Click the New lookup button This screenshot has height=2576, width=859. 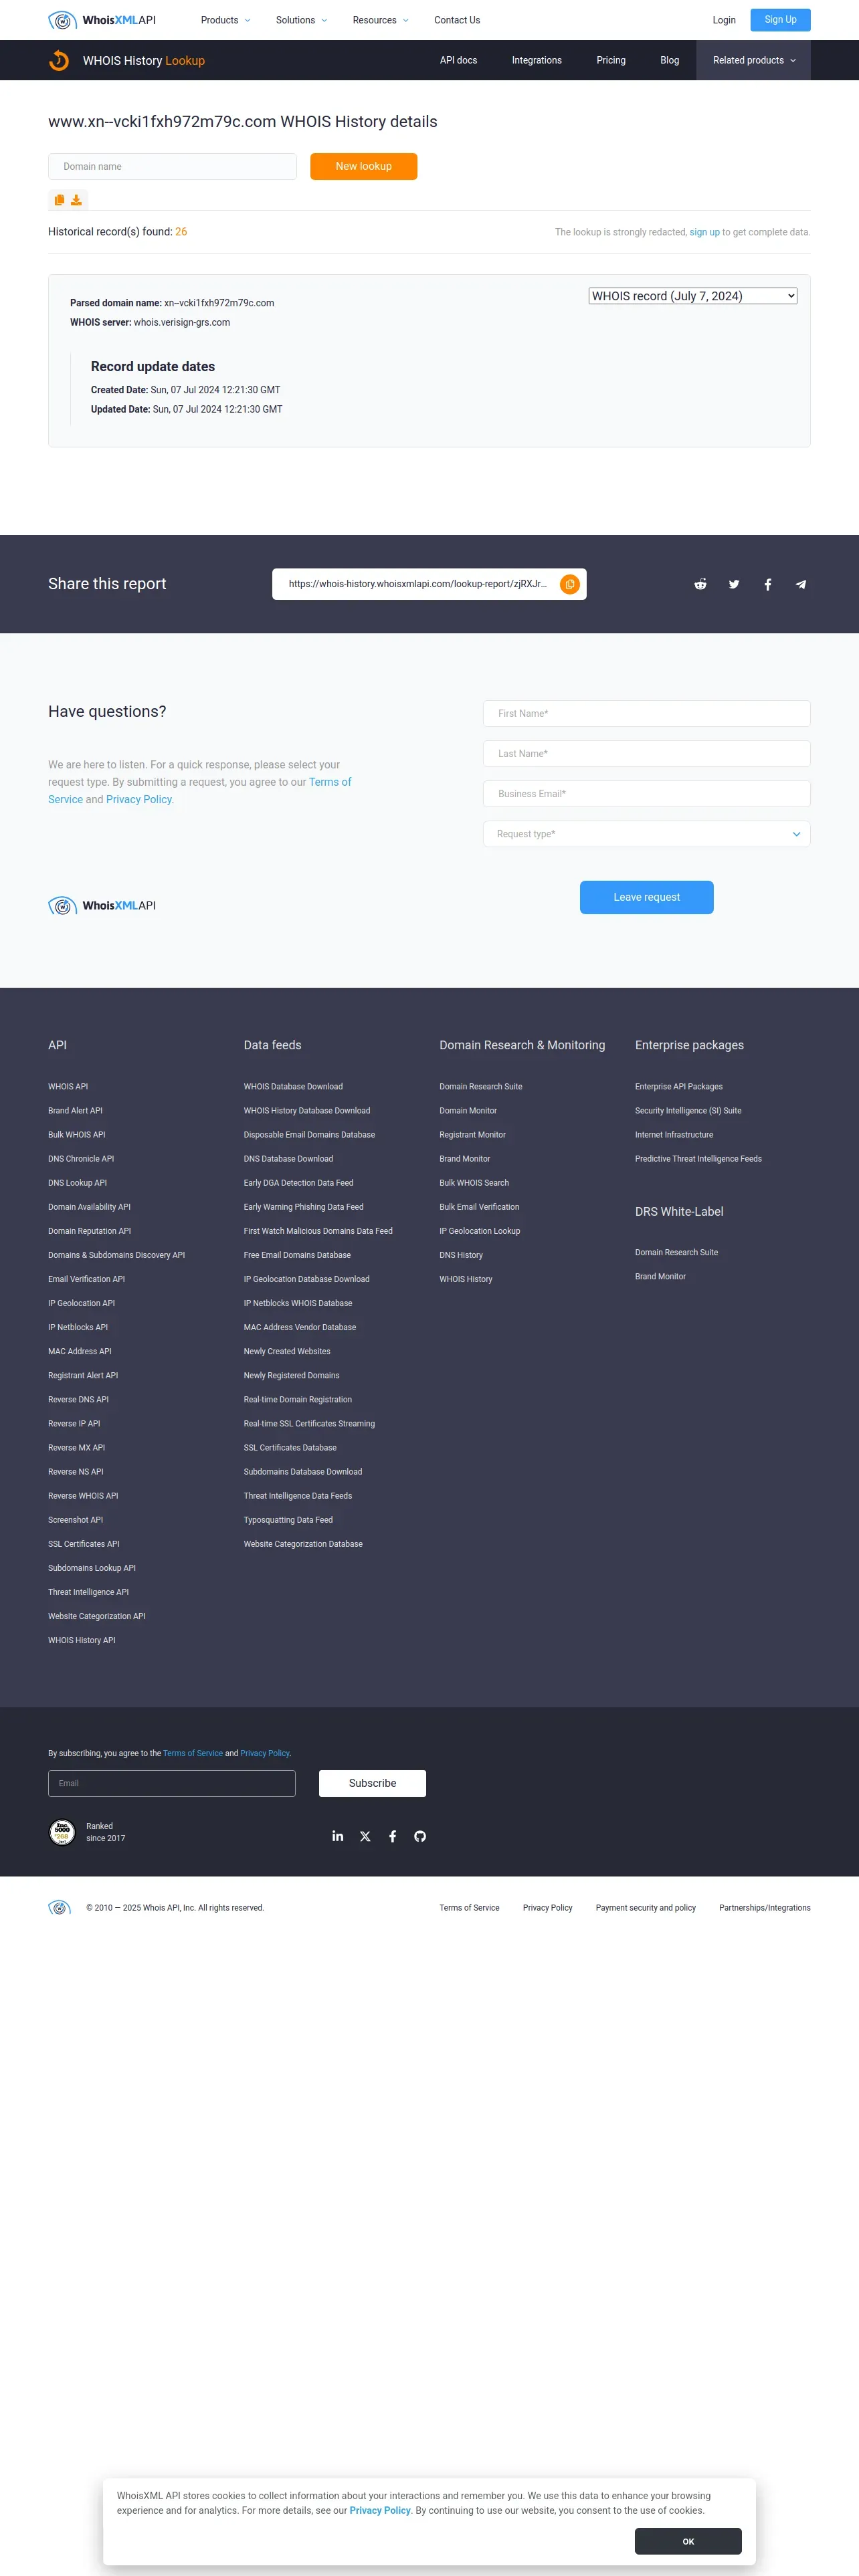tap(363, 166)
